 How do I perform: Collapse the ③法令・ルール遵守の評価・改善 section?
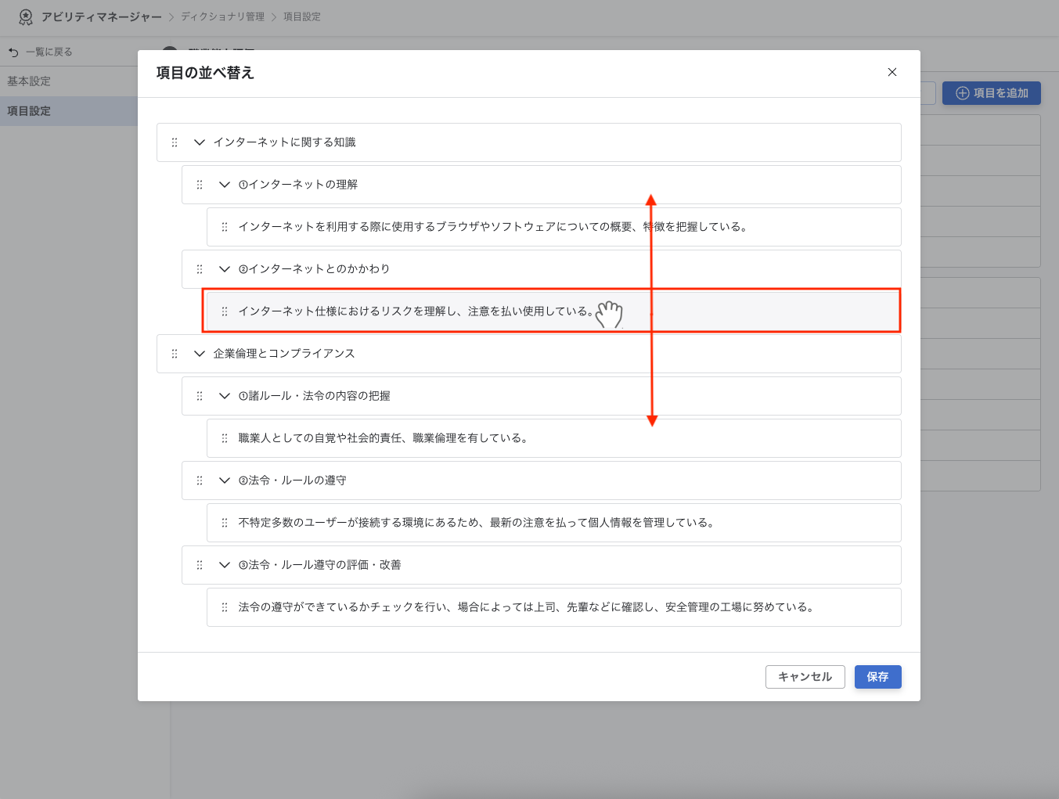225,565
